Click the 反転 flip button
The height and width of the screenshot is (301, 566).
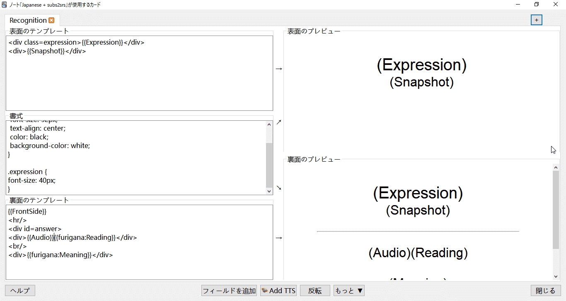(315, 291)
